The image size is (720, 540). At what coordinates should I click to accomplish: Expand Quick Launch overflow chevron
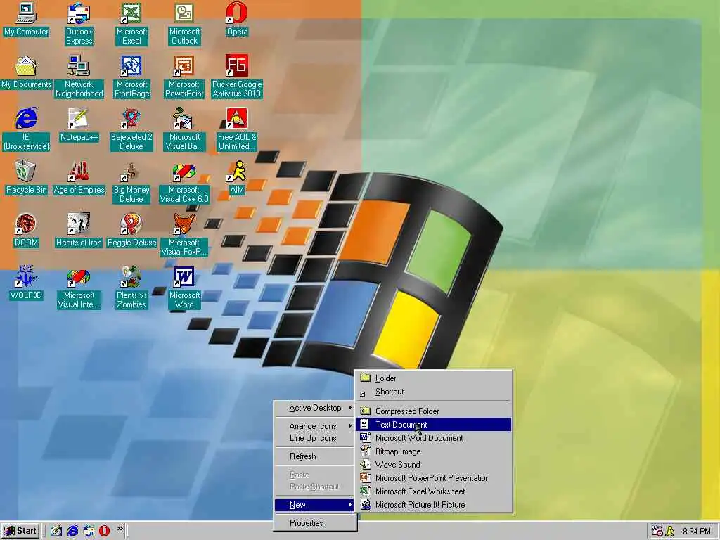click(x=120, y=529)
